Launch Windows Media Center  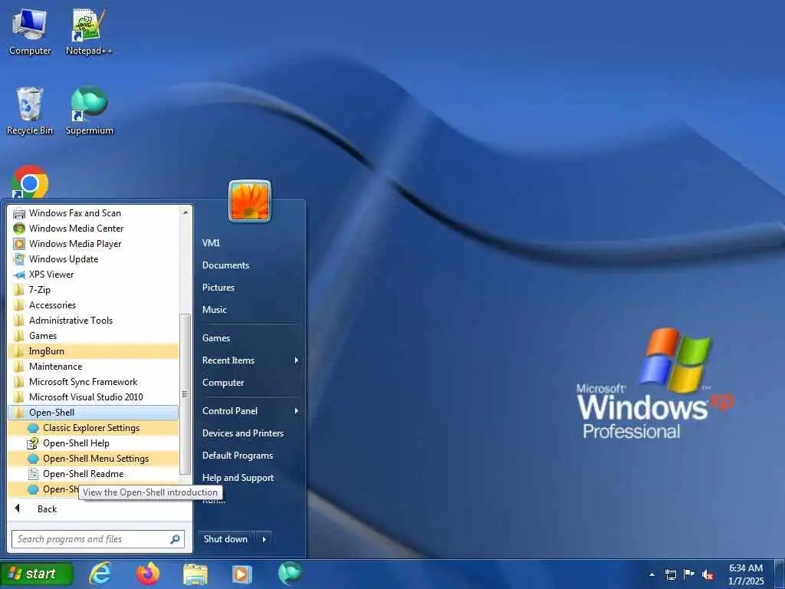tap(94, 229)
